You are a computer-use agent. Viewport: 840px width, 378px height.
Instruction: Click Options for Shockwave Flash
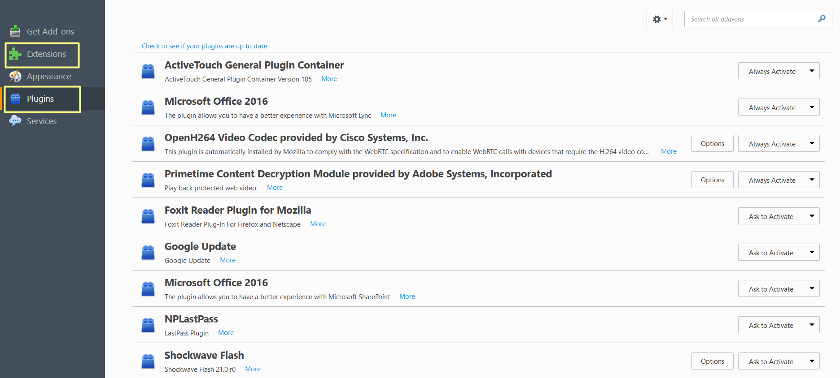(713, 361)
